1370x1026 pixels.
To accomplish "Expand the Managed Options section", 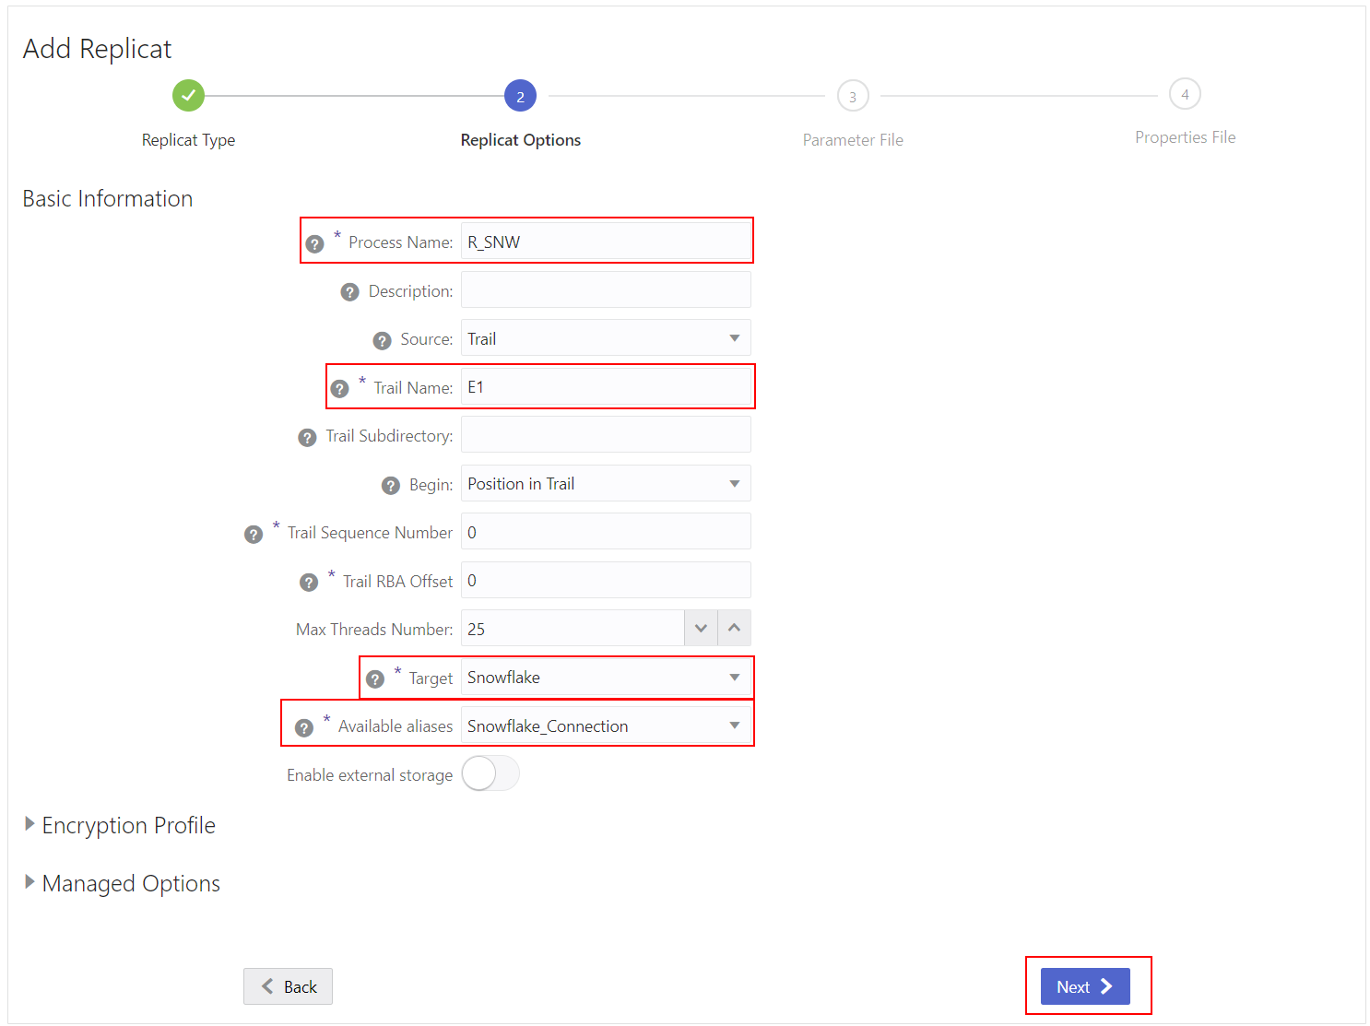I will [130, 883].
